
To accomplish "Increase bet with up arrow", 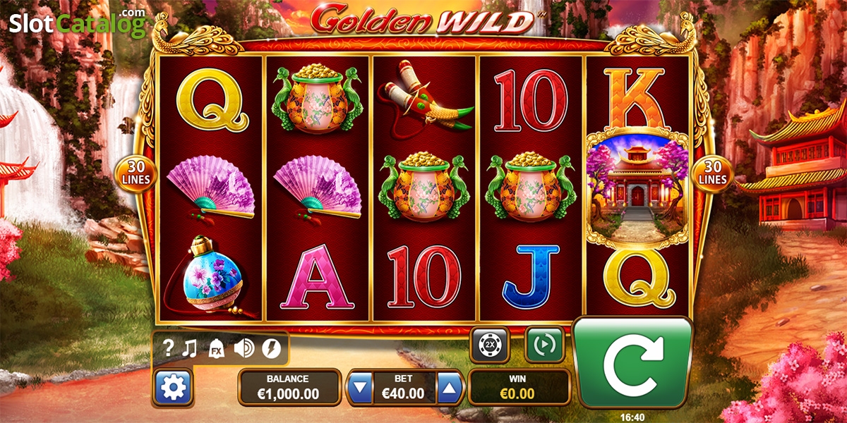I will (x=450, y=387).
